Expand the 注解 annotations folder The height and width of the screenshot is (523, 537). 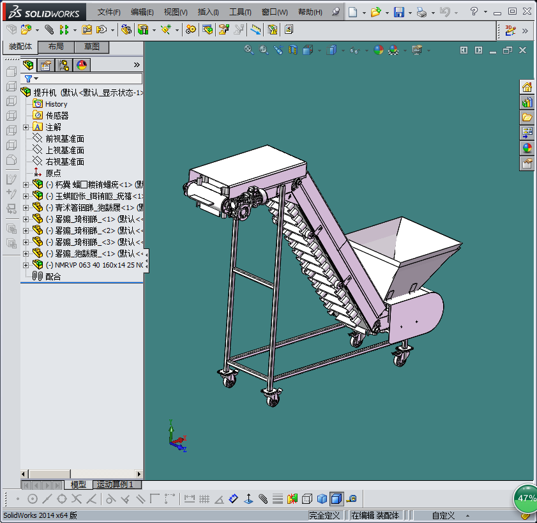(26, 128)
